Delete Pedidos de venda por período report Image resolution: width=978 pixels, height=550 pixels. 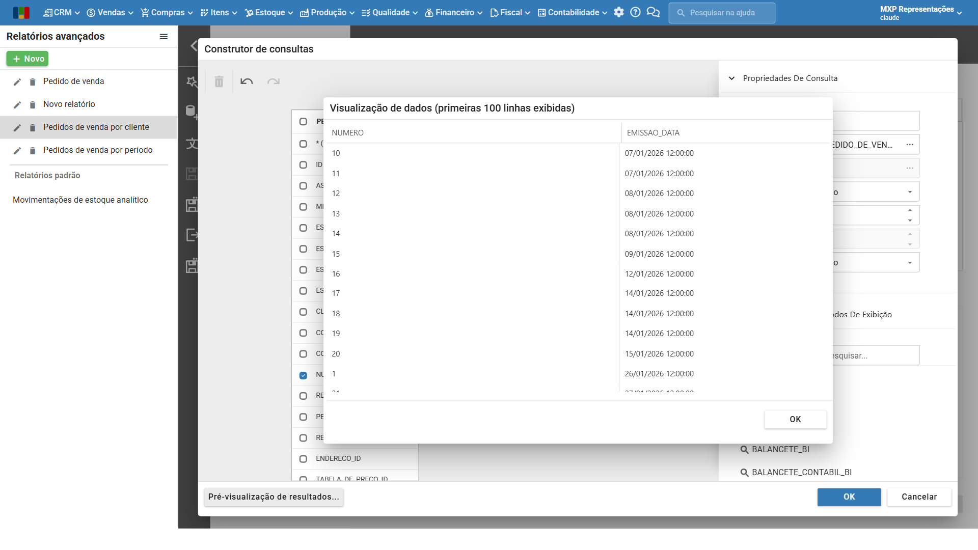tap(33, 151)
